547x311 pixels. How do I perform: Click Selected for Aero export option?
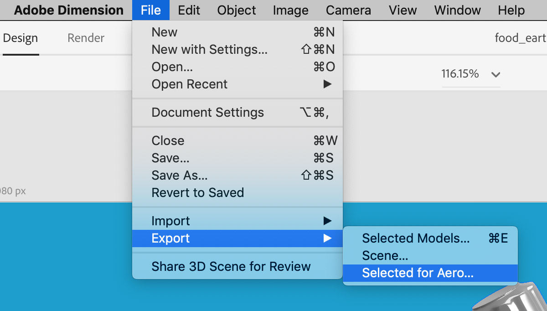pyautogui.click(x=418, y=273)
